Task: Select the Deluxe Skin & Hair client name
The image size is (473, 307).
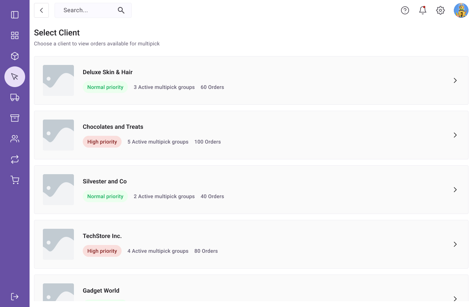Action: [108, 72]
